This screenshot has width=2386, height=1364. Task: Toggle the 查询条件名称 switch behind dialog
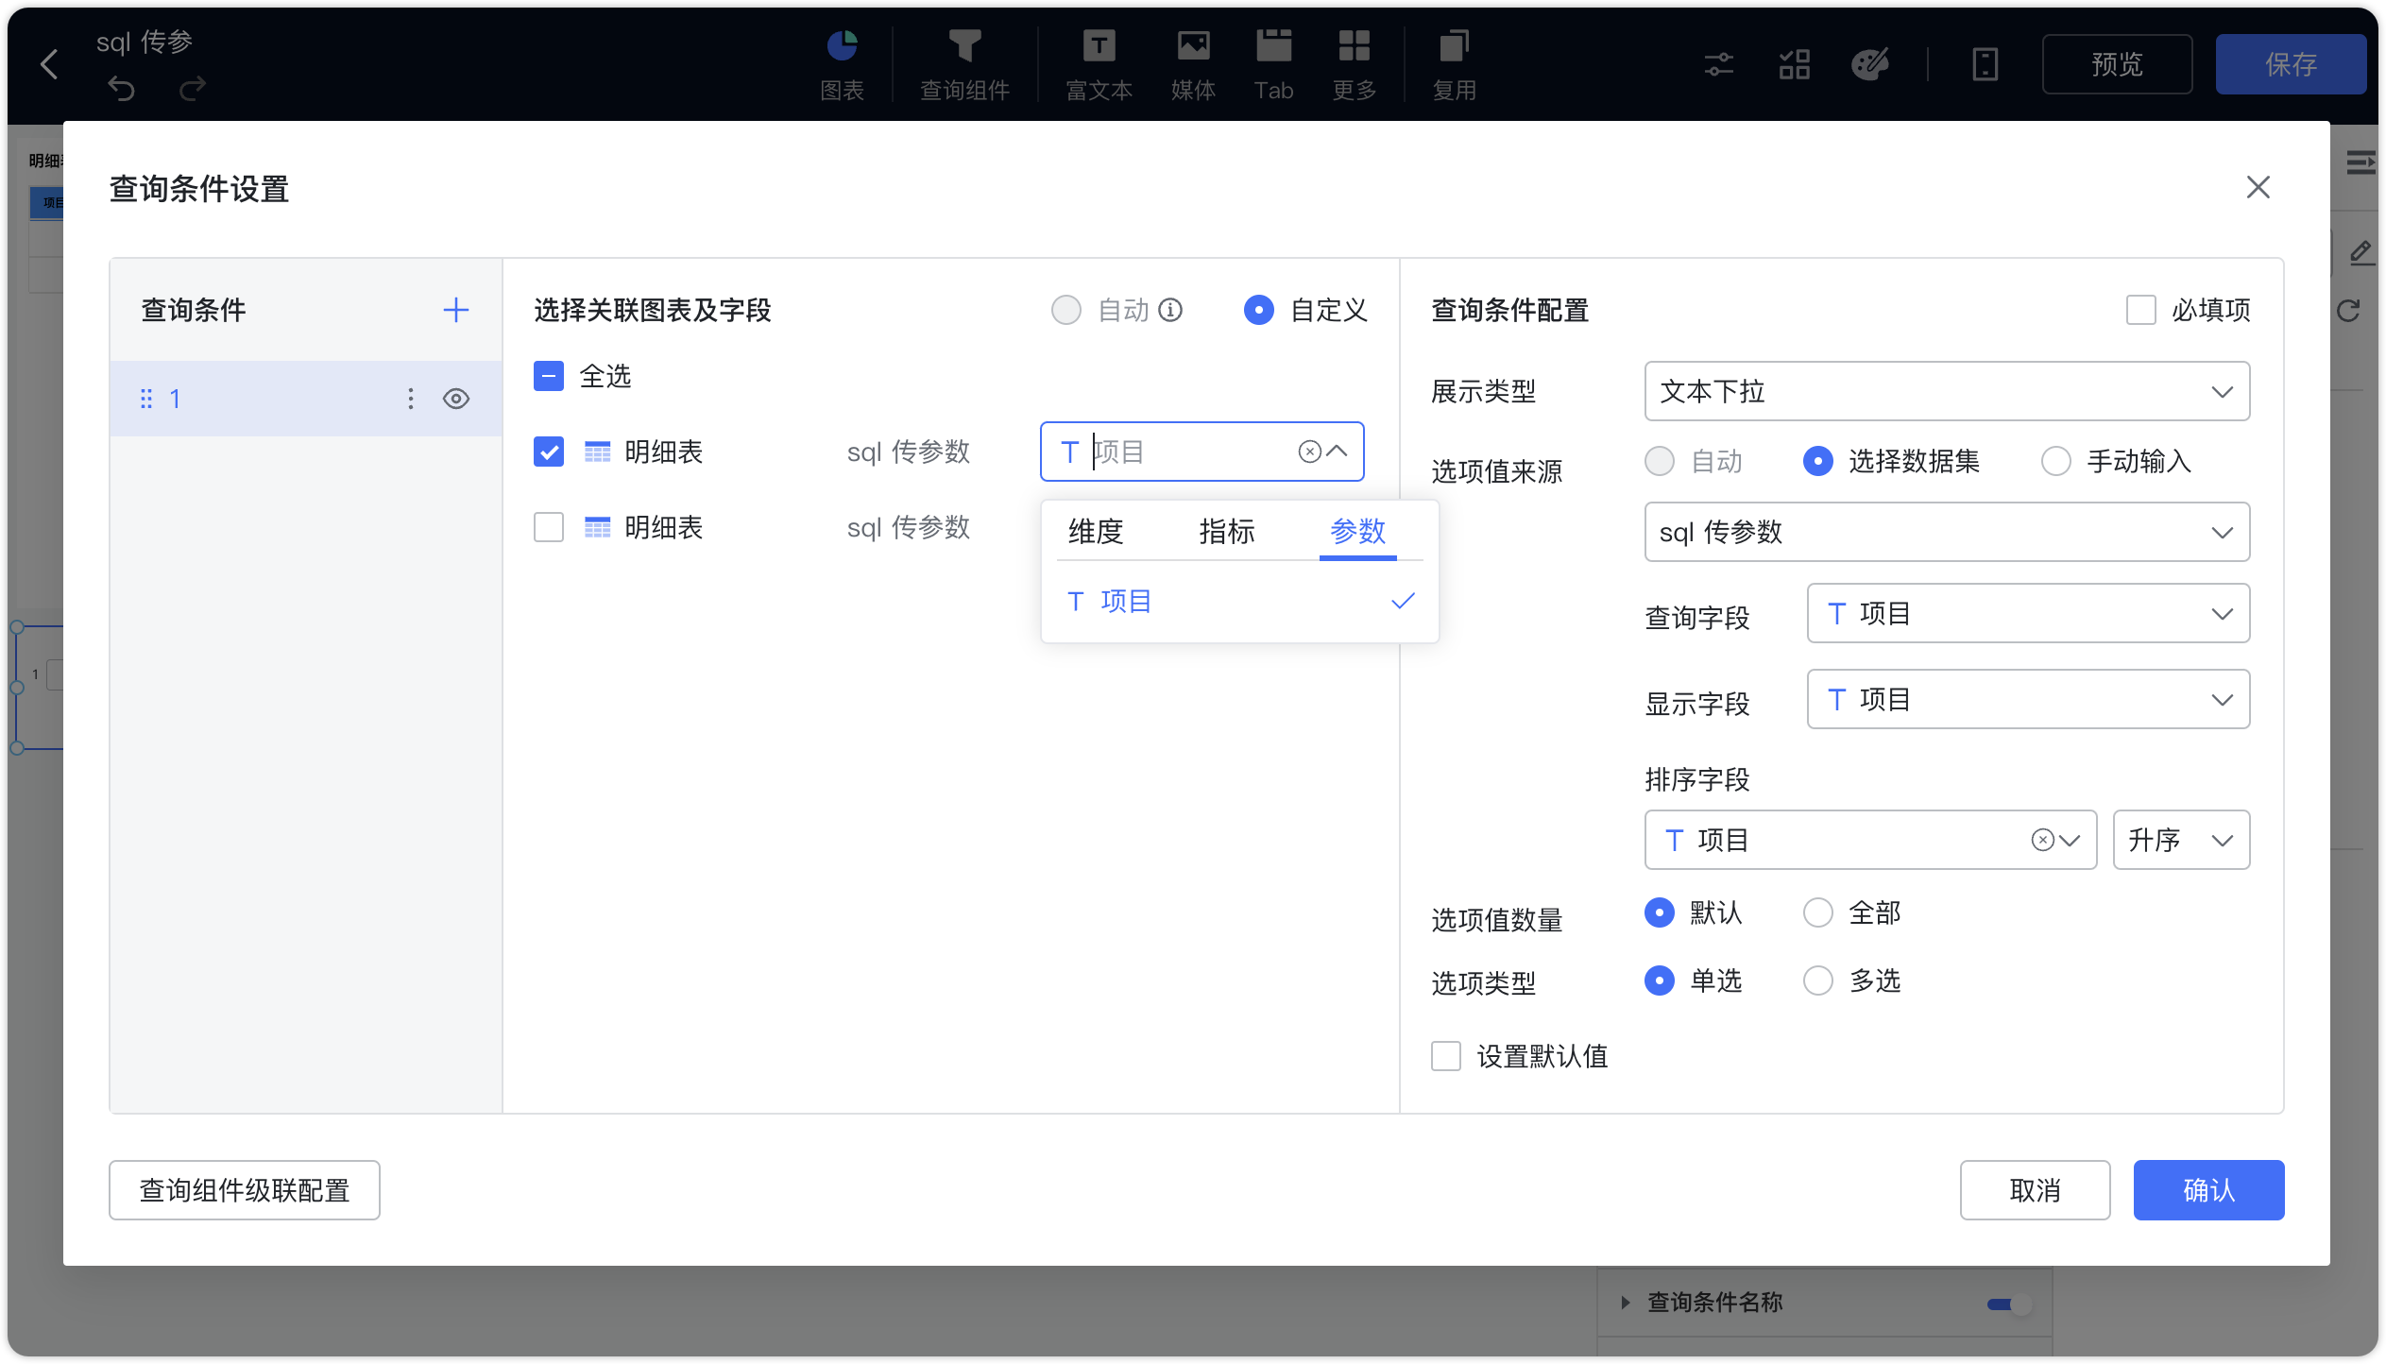pos(2008,1304)
